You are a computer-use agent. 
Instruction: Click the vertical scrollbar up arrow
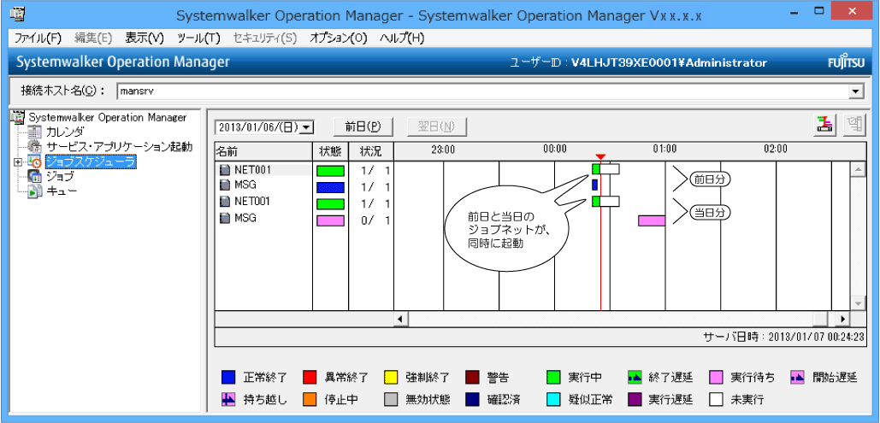click(857, 169)
